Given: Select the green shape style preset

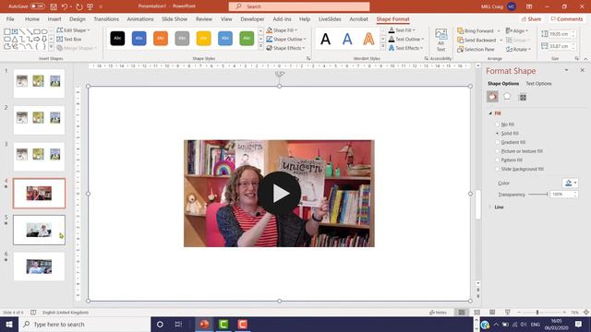Looking at the screenshot, I should tap(247, 38).
